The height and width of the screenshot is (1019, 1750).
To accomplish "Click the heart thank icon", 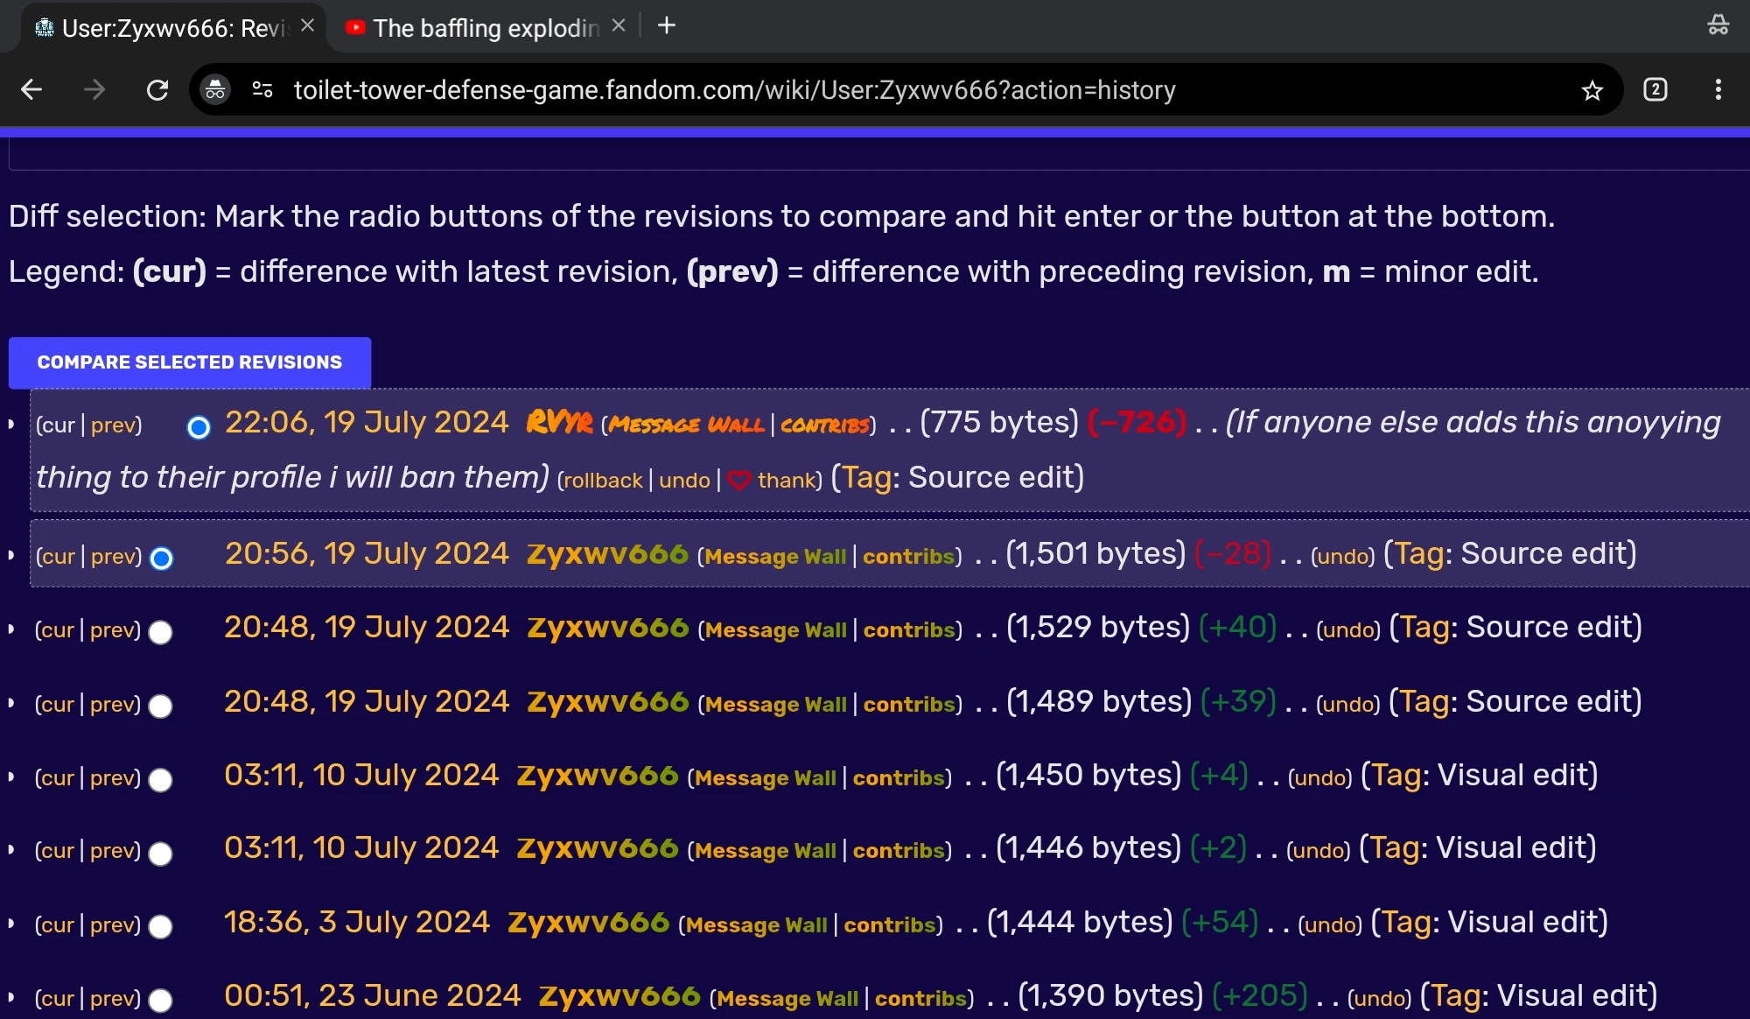I will click(x=739, y=481).
